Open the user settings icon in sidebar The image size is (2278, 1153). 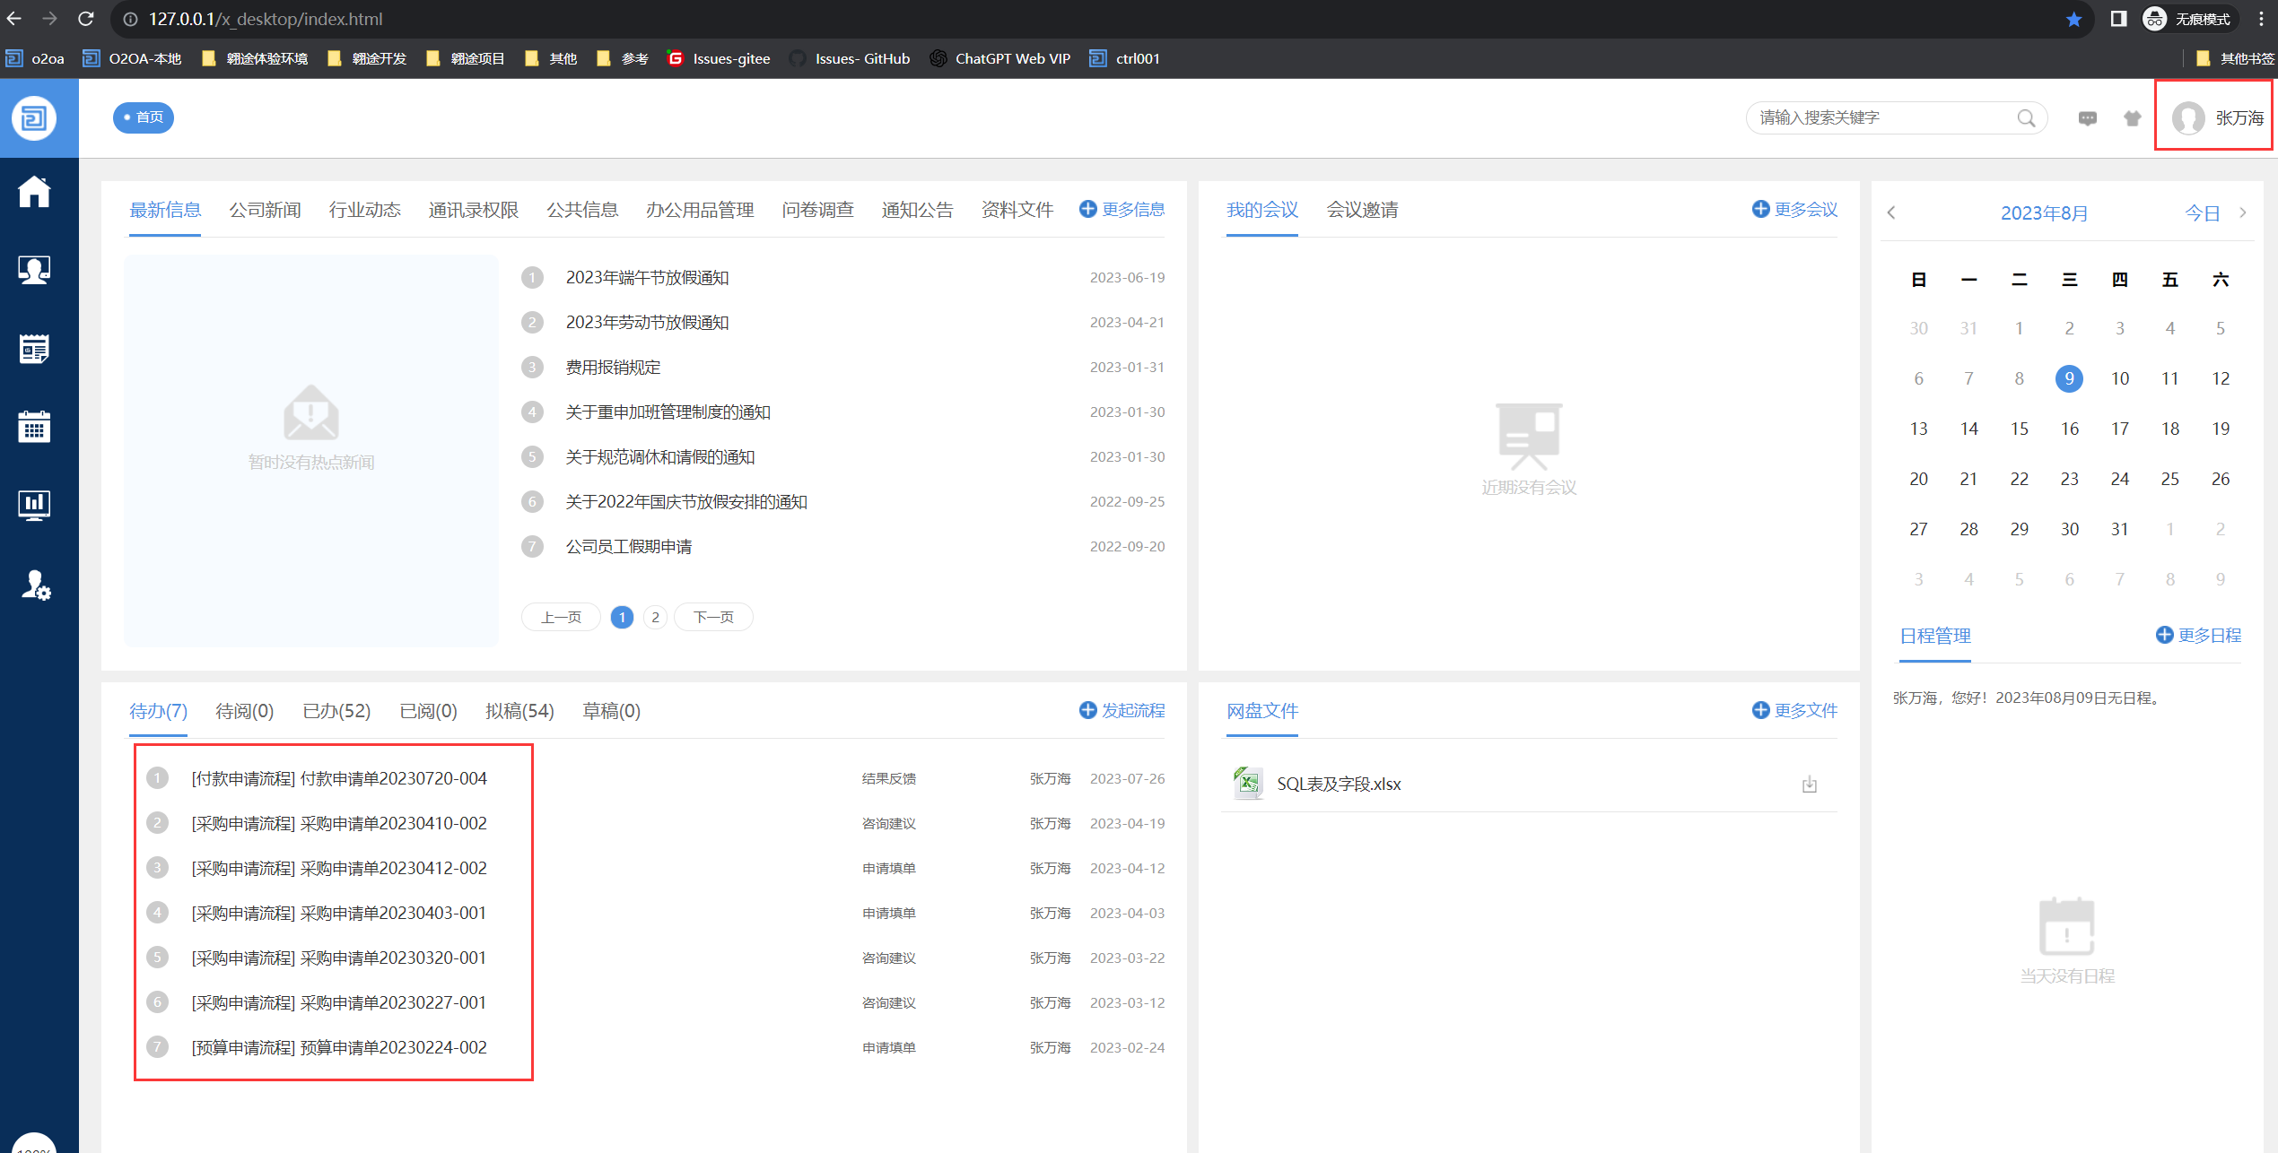36,585
